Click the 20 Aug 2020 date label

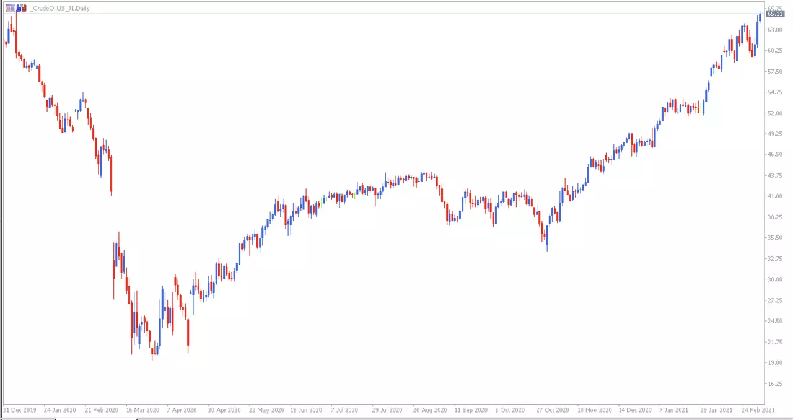[x=430, y=410]
